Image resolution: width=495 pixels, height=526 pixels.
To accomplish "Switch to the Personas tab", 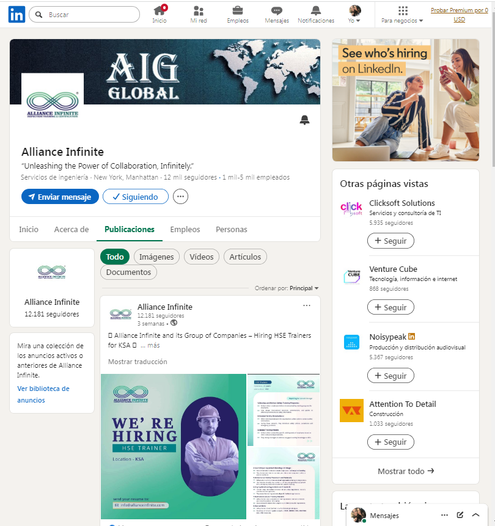I will coord(231,230).
